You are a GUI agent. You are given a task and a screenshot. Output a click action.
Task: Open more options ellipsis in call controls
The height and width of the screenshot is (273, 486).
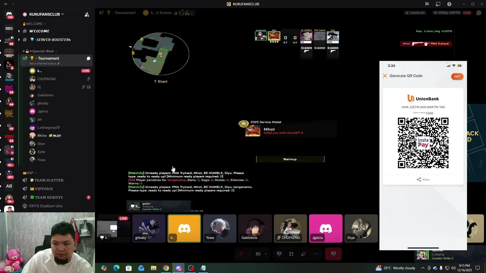click(316, 254)
